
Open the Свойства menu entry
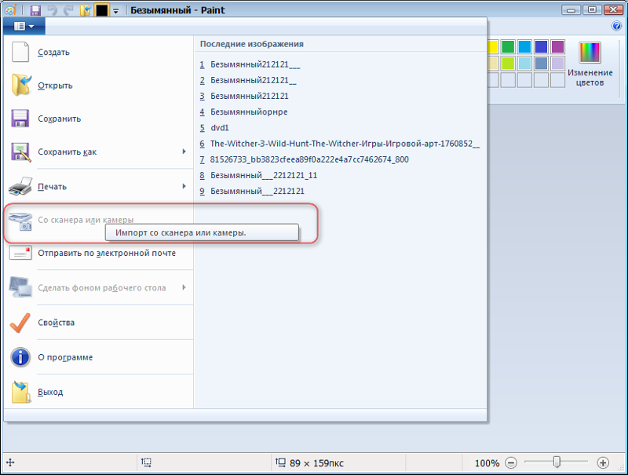pyautogui.click(x=99, y=323)
